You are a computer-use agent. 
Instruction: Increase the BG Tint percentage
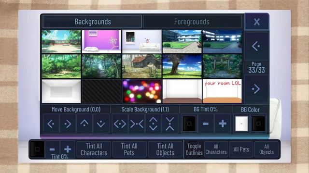(x=223, y=124)
